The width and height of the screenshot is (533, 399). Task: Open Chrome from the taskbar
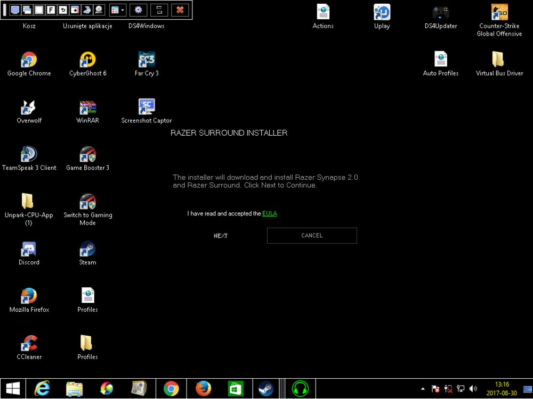pos(171,389)
